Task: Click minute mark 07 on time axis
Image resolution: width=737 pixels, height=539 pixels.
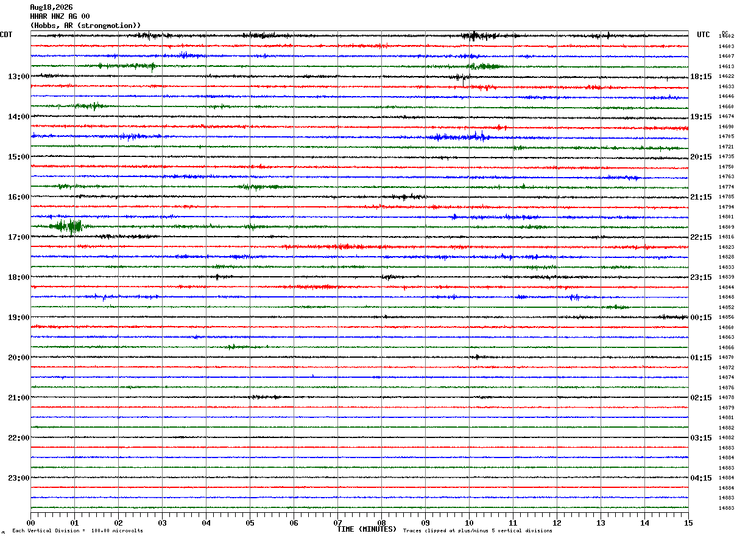Action: (337, 523)
